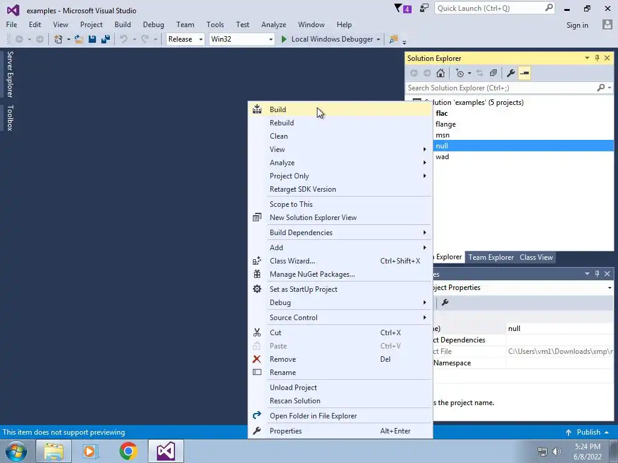Screen dimensions: 618x463
Task: Click Solution Explorer Home icon
Action: [441, 73]
